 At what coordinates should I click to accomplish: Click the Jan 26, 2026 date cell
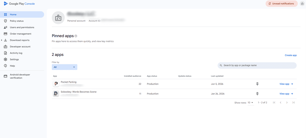(x=218, y=94)
